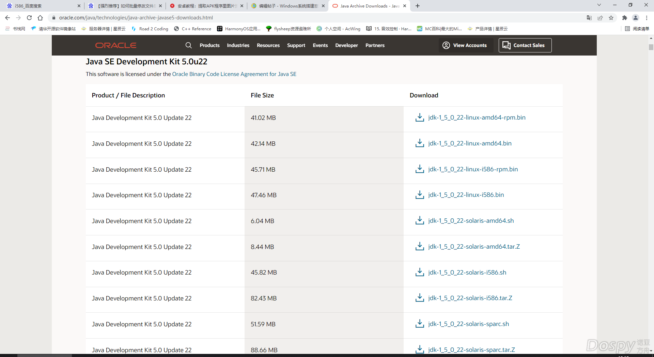Click download icon for jdk-1_5_0_22-linux-amd64-rpm.bin
This screenshot has width=654, height=357.
point(420,118)
